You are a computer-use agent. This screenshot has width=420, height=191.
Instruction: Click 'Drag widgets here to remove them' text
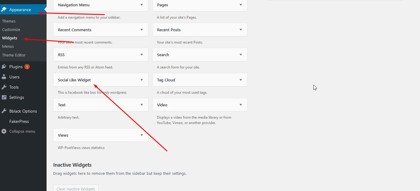[120, 173]
